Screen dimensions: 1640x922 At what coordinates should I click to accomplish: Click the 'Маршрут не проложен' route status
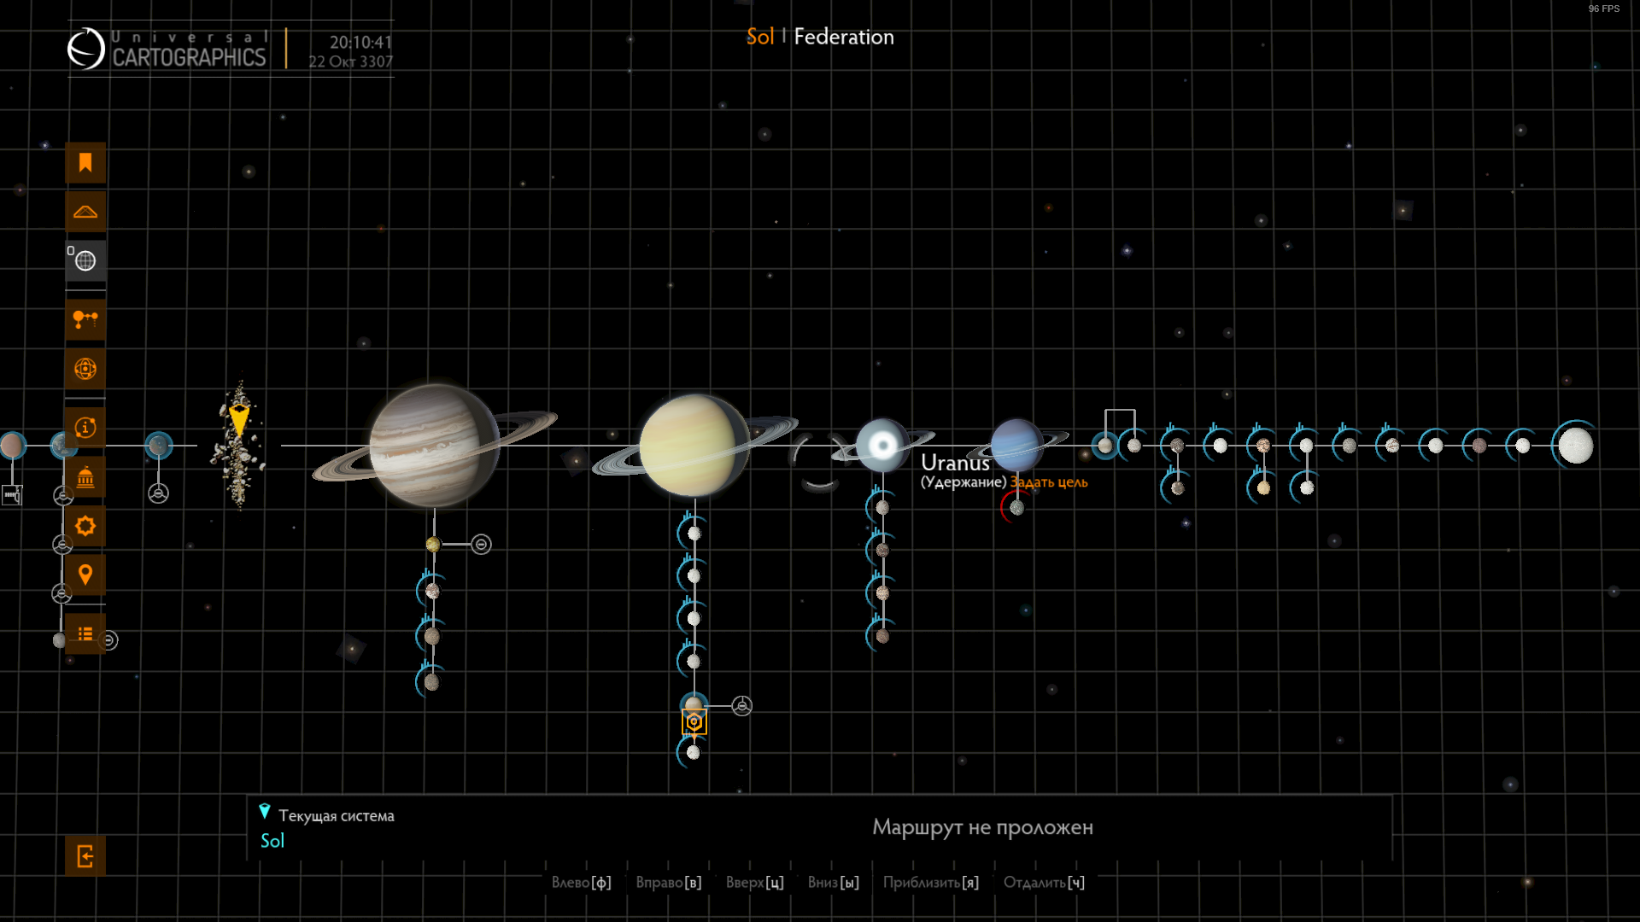pyautogui.click(x=982, y=827)
